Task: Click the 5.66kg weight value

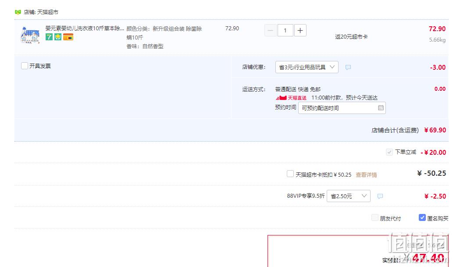Action: tap(437, 40)
